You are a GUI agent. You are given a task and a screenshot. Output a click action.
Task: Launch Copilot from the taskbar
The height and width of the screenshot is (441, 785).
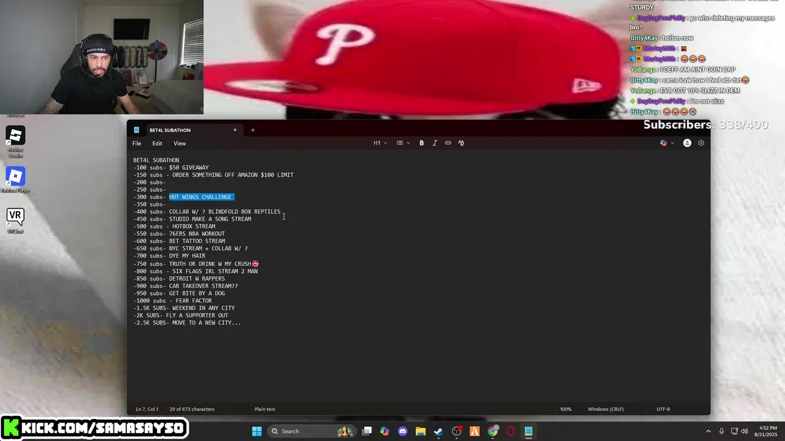click(385, 431)
